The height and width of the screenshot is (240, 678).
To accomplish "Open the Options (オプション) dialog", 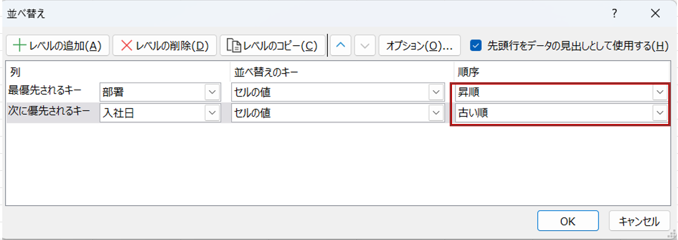I will 419,46.
